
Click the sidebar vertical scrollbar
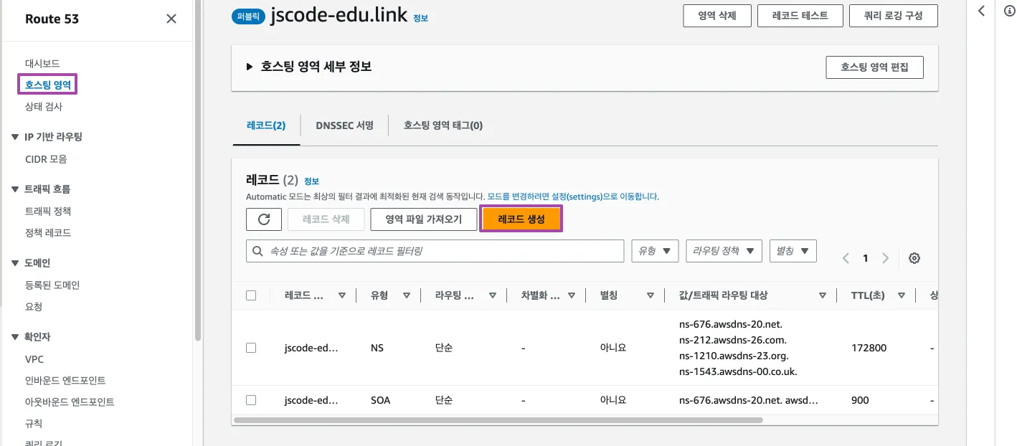[x=198, y=172]
